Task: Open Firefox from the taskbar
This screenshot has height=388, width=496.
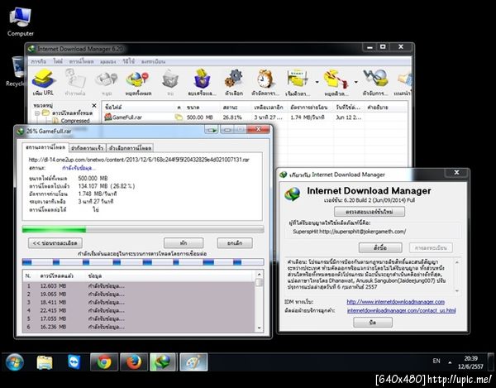Action: [134, 362]
